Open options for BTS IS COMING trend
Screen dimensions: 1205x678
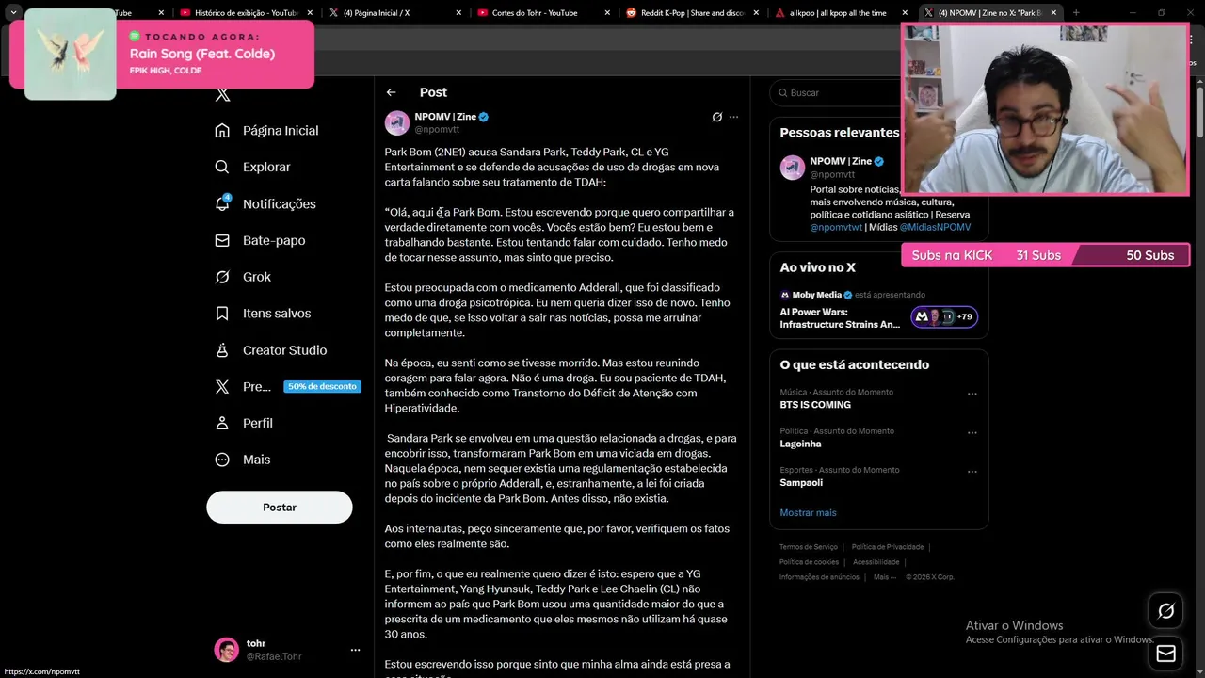click(972, 394)
